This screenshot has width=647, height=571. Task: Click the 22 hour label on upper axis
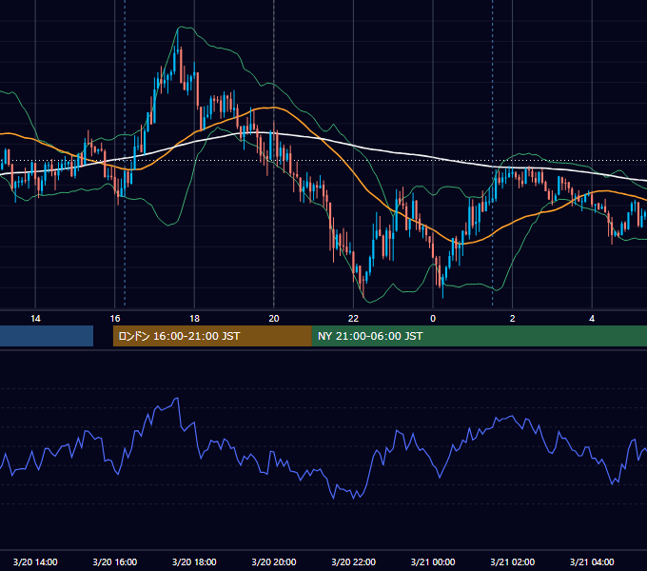[x=353, y=319]
